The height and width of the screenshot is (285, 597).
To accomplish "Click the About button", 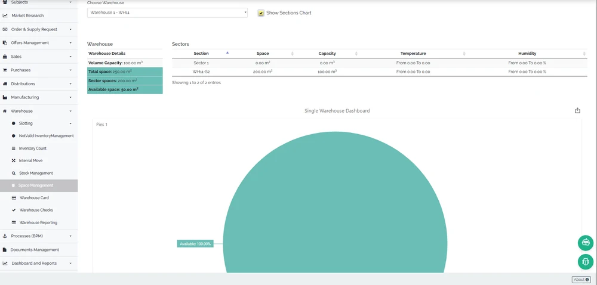I will pos(581,280).
